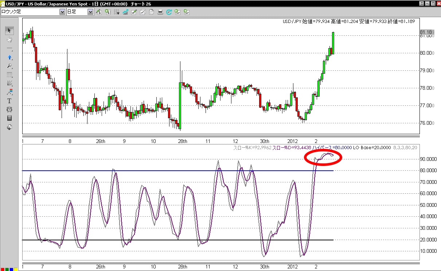The height and width of the screenshot is (271, 441).
Task: Open the grid settings toolbar icon
Action: pyautogui.click(x=117, y=12)
